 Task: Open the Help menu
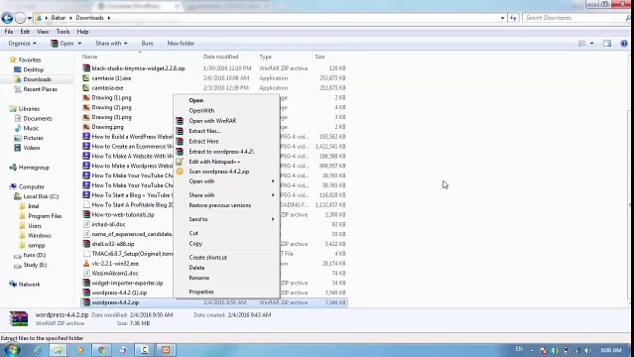(x=82, y=32)
